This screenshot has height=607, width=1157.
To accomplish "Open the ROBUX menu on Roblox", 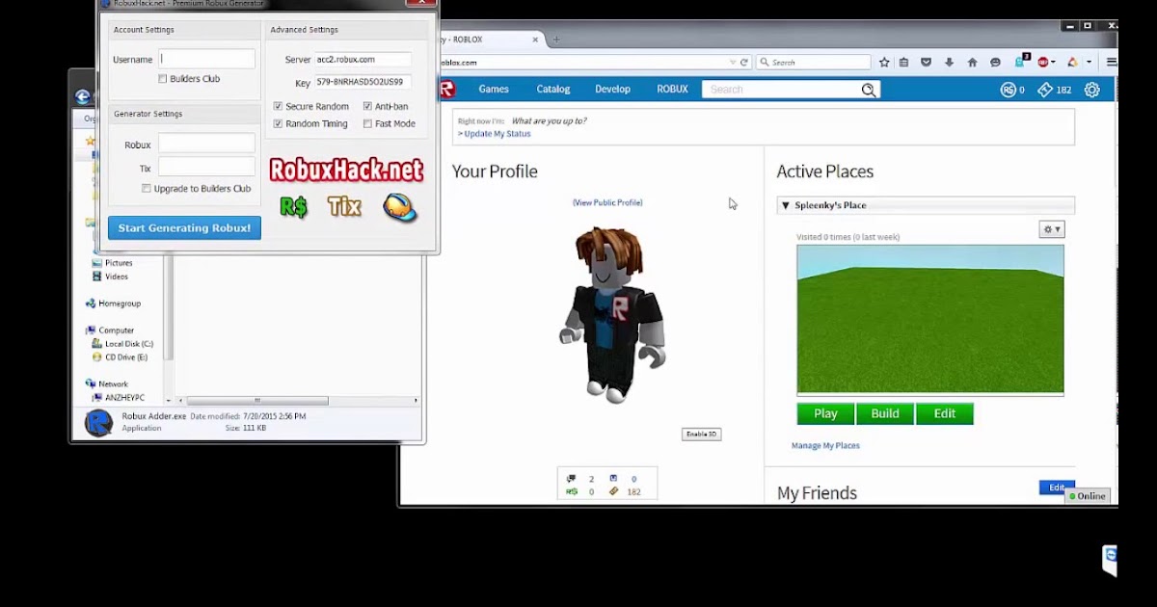I will (x=672, y=90).
